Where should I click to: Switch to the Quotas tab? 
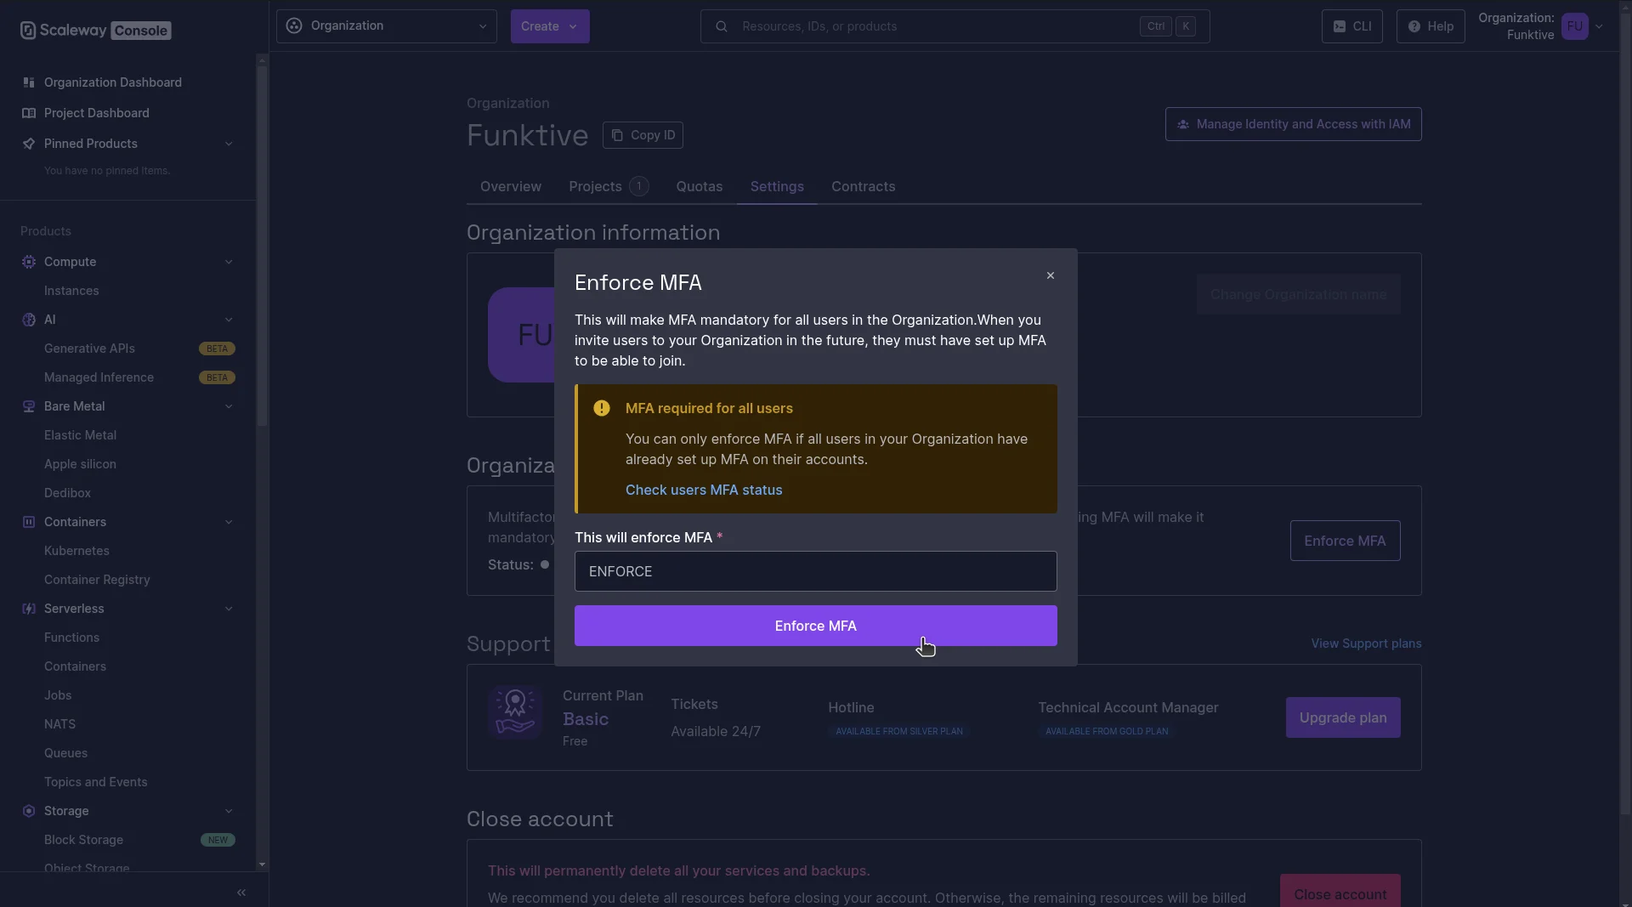tap(700, 187)
